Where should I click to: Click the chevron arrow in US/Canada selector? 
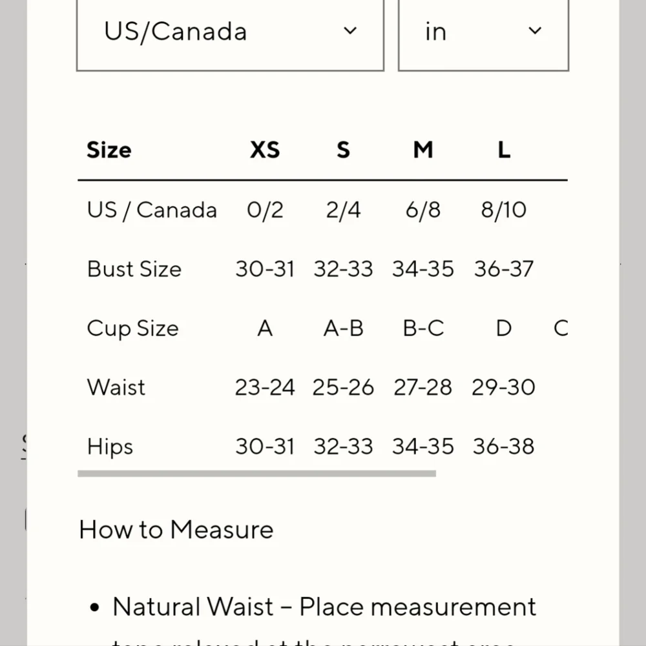click(350, 30)
